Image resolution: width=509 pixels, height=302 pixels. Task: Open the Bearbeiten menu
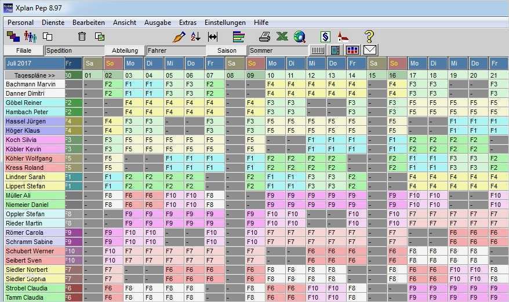(88, 23)
